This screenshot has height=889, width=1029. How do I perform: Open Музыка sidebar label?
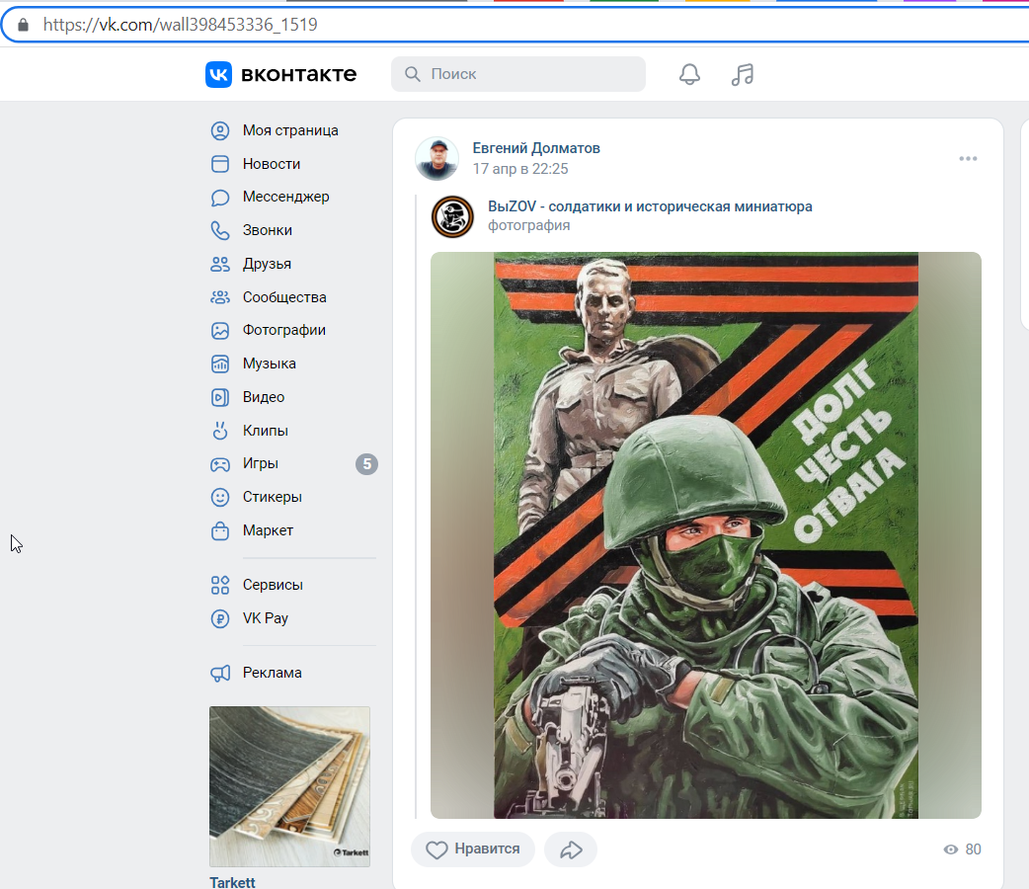(x=269, y=364)
